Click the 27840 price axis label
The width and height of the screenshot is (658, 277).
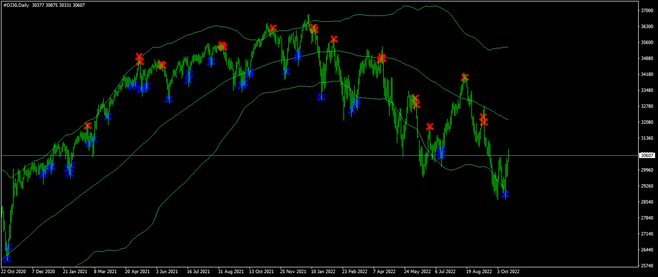pyautogui.click(x=647, y=218)
